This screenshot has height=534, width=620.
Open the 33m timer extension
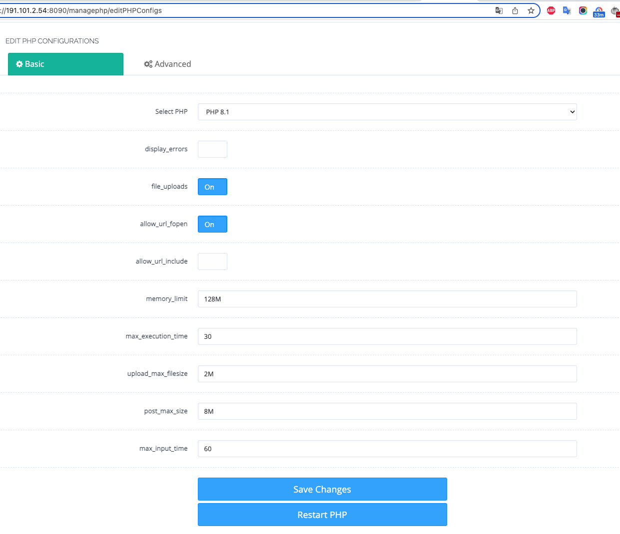pos(599,11)
